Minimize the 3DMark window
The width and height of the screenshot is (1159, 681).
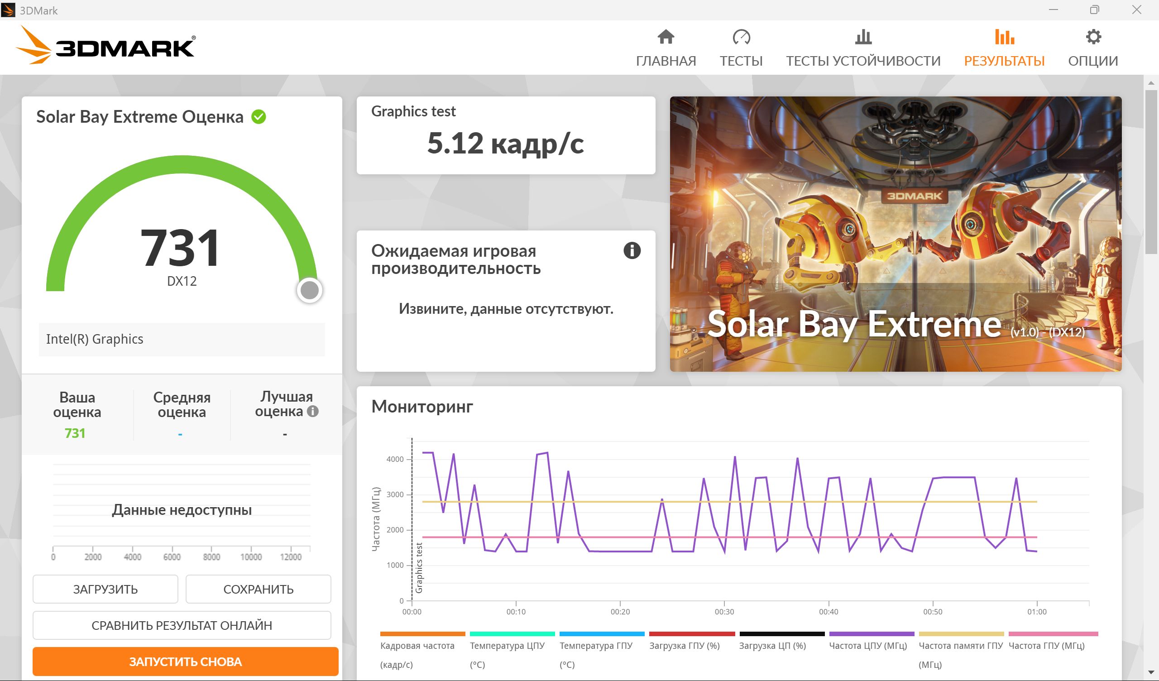click(1054, 10)
